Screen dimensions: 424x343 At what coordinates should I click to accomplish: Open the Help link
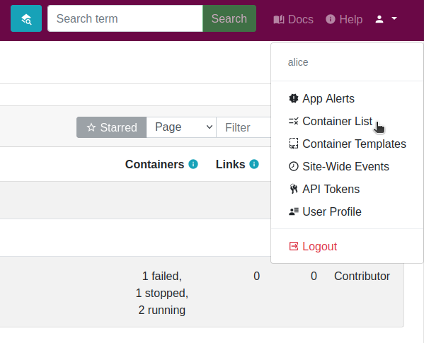click(344, 19)
